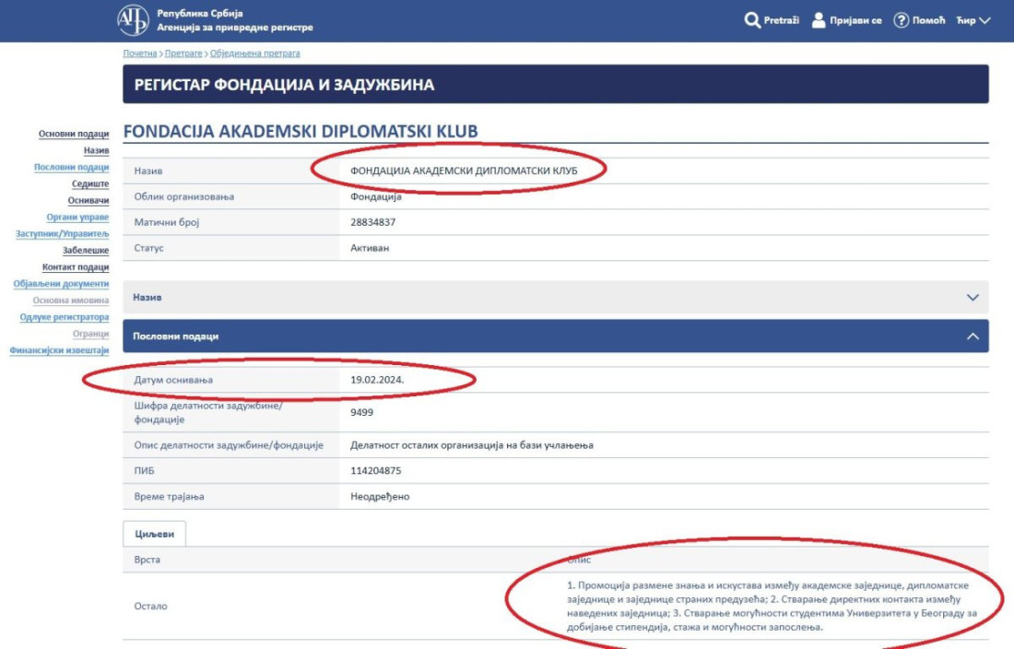The width and height of the screenshot is (1014, 649).
Task: Open the Ћир script language dropdown
Action: pyautogui.click(x=973, y=20)
